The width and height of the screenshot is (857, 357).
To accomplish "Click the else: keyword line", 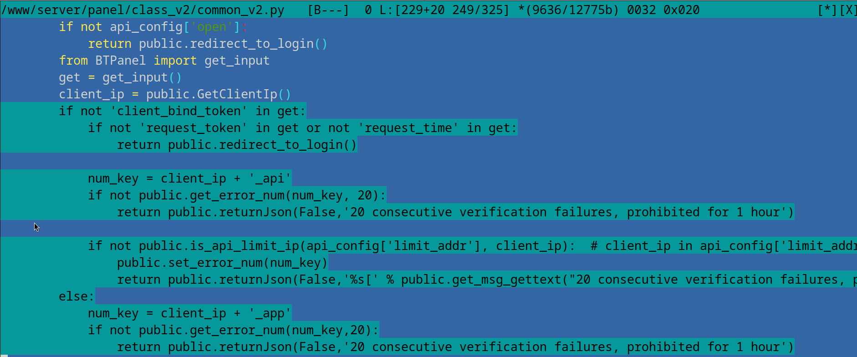I will pos(76,296).
